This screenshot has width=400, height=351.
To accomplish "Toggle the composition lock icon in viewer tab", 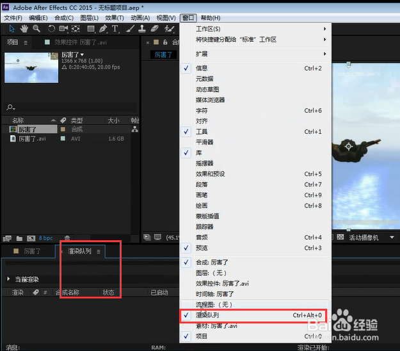I will click(165, 42).
